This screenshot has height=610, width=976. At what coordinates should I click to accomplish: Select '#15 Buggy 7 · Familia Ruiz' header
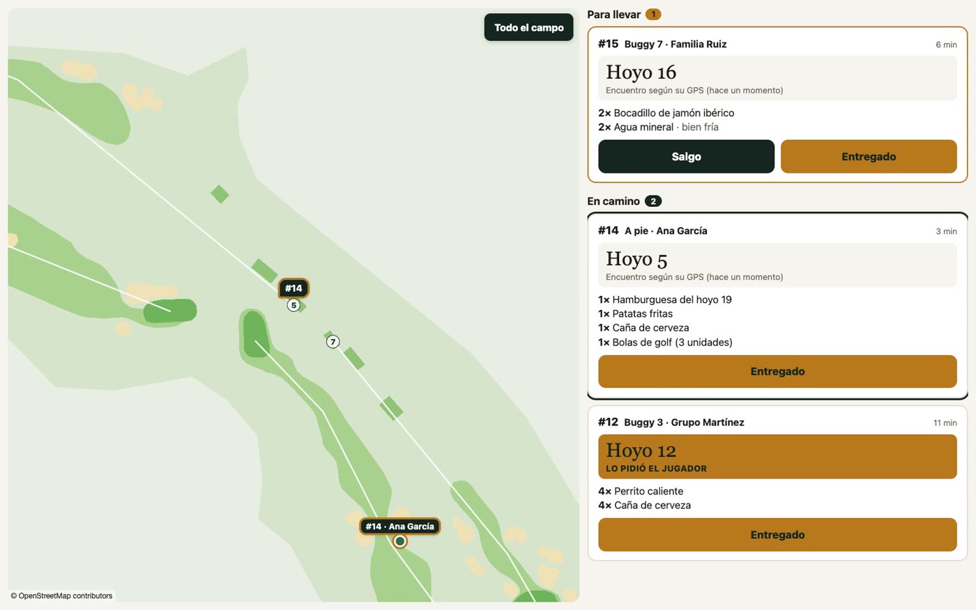pyautogui.click(x=662, y=44)
